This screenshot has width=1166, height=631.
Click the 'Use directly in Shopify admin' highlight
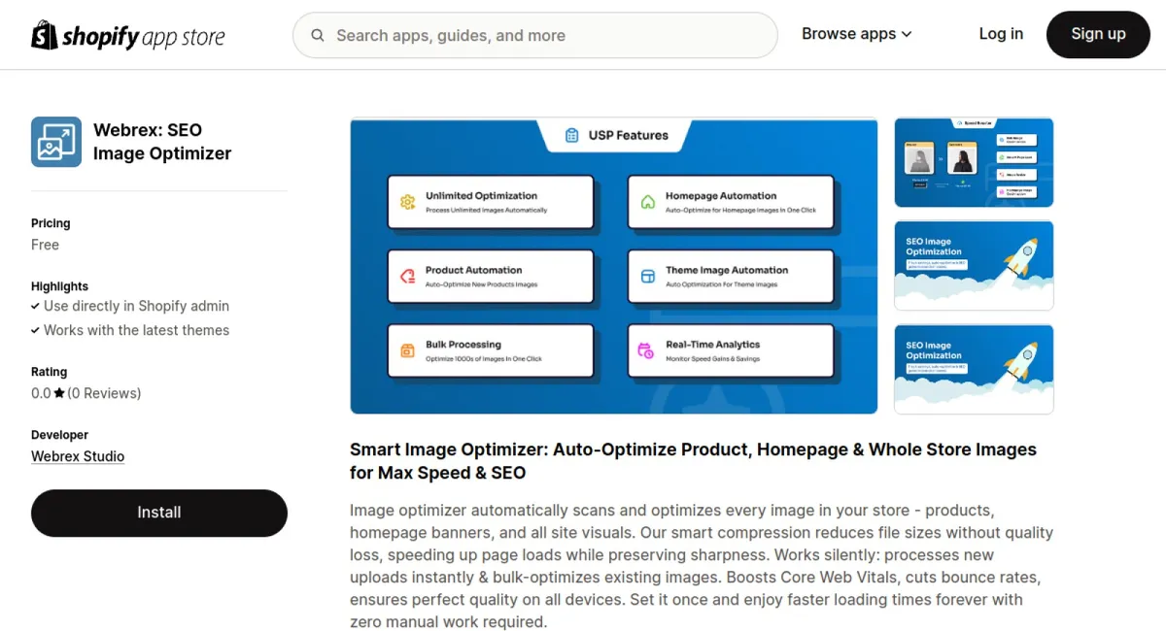pos(136,306)
